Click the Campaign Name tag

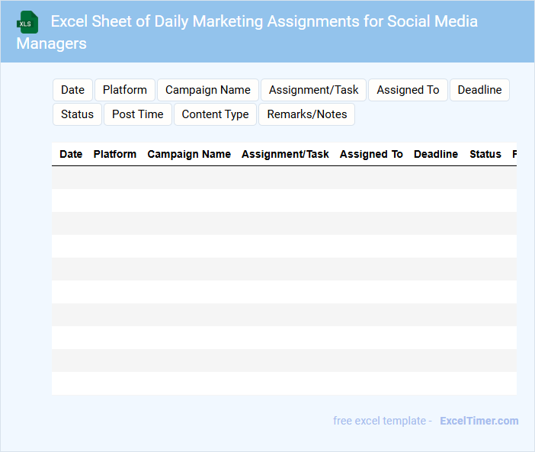208,90
